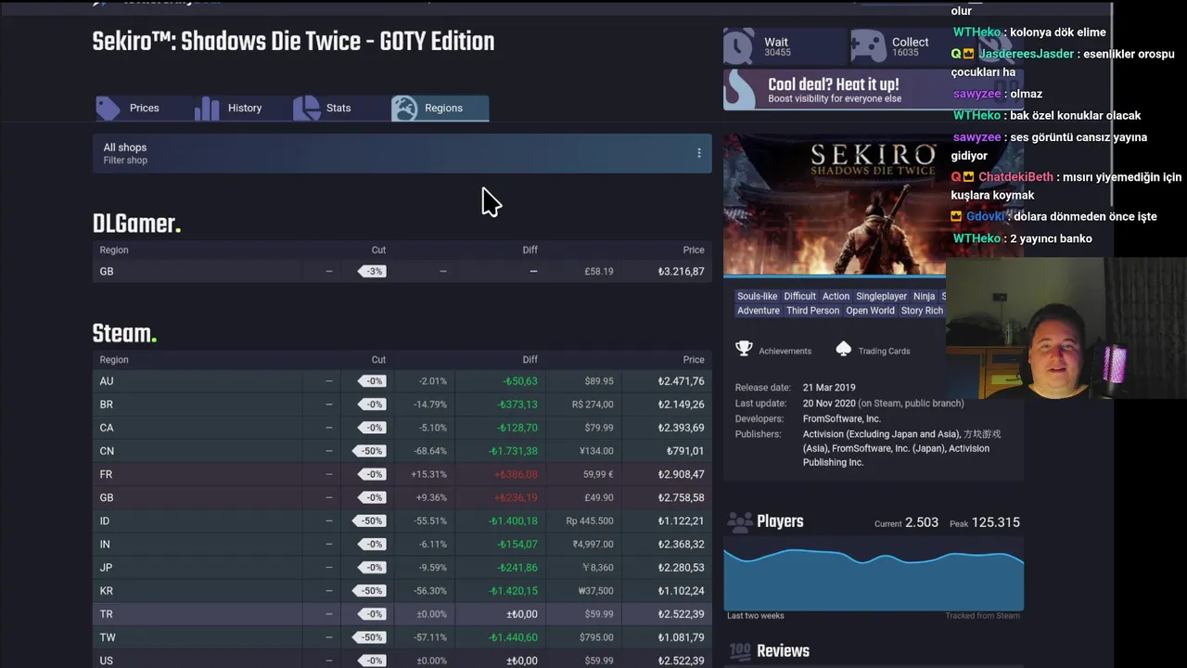This screenshot has height=668, width=1187.
Task: Select the Ninja tag
Action: (x=924, y=296)
